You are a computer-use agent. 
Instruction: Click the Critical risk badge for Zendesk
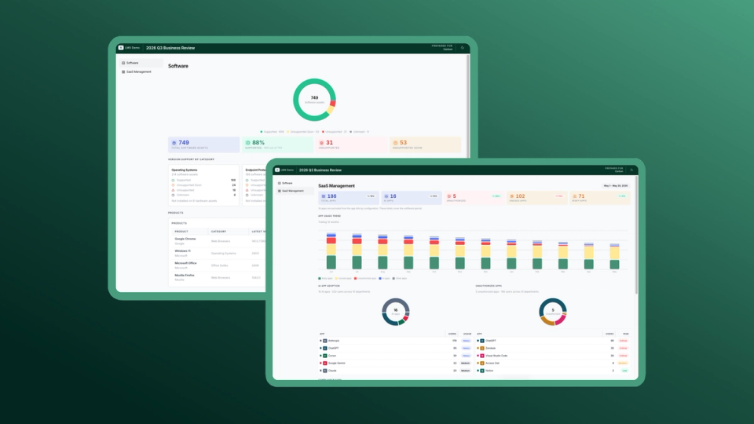[x=623, y=348]
